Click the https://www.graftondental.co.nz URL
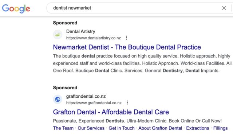This screenshot has width=233, height=140. 94,103
